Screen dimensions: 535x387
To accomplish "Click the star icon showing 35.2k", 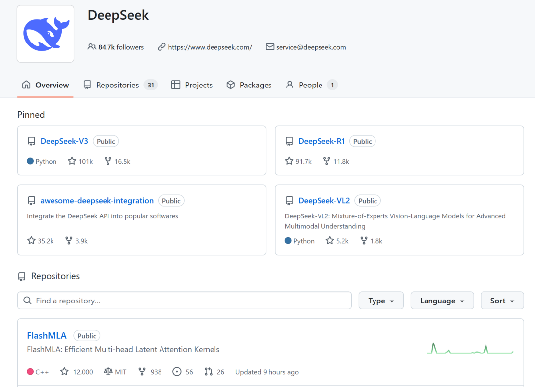I will click(x=31, y=240).
